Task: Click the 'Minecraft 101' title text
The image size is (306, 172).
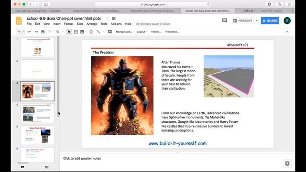Action: point(238,45)
